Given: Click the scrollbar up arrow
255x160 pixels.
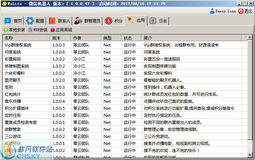Looking at the screenshot, I should click(250, 37).
